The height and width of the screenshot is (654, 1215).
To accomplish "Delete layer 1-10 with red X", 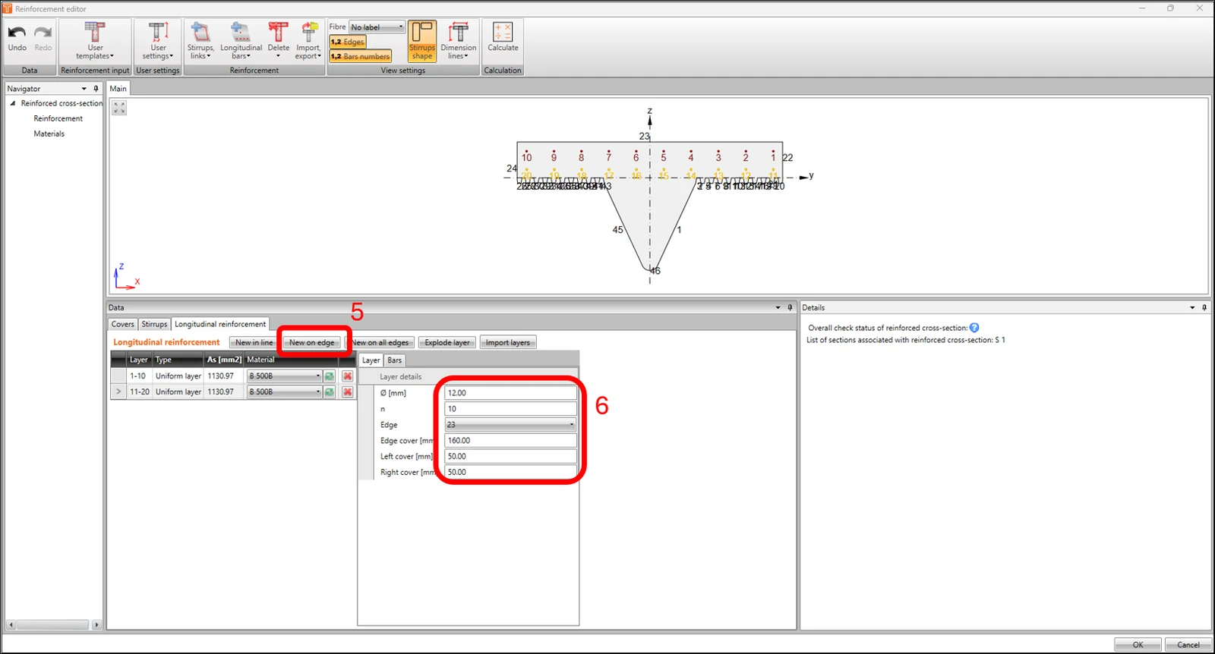I will 347,376.
